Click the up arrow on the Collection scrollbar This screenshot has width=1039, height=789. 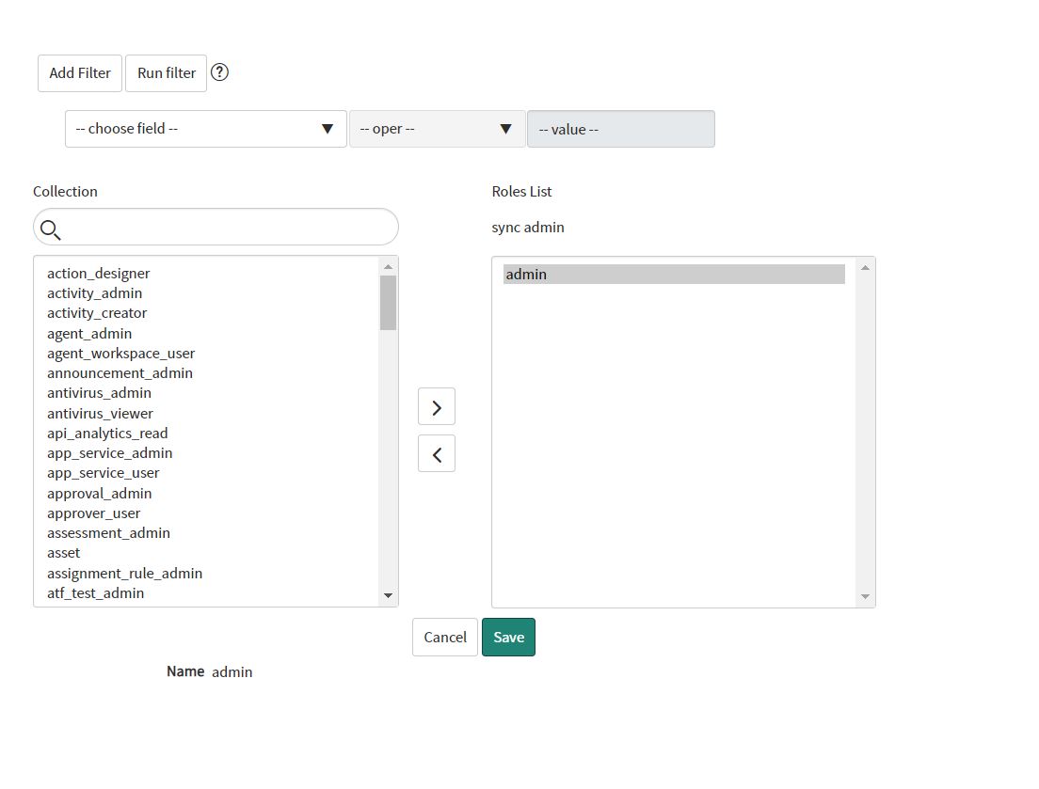click(388, 264)
